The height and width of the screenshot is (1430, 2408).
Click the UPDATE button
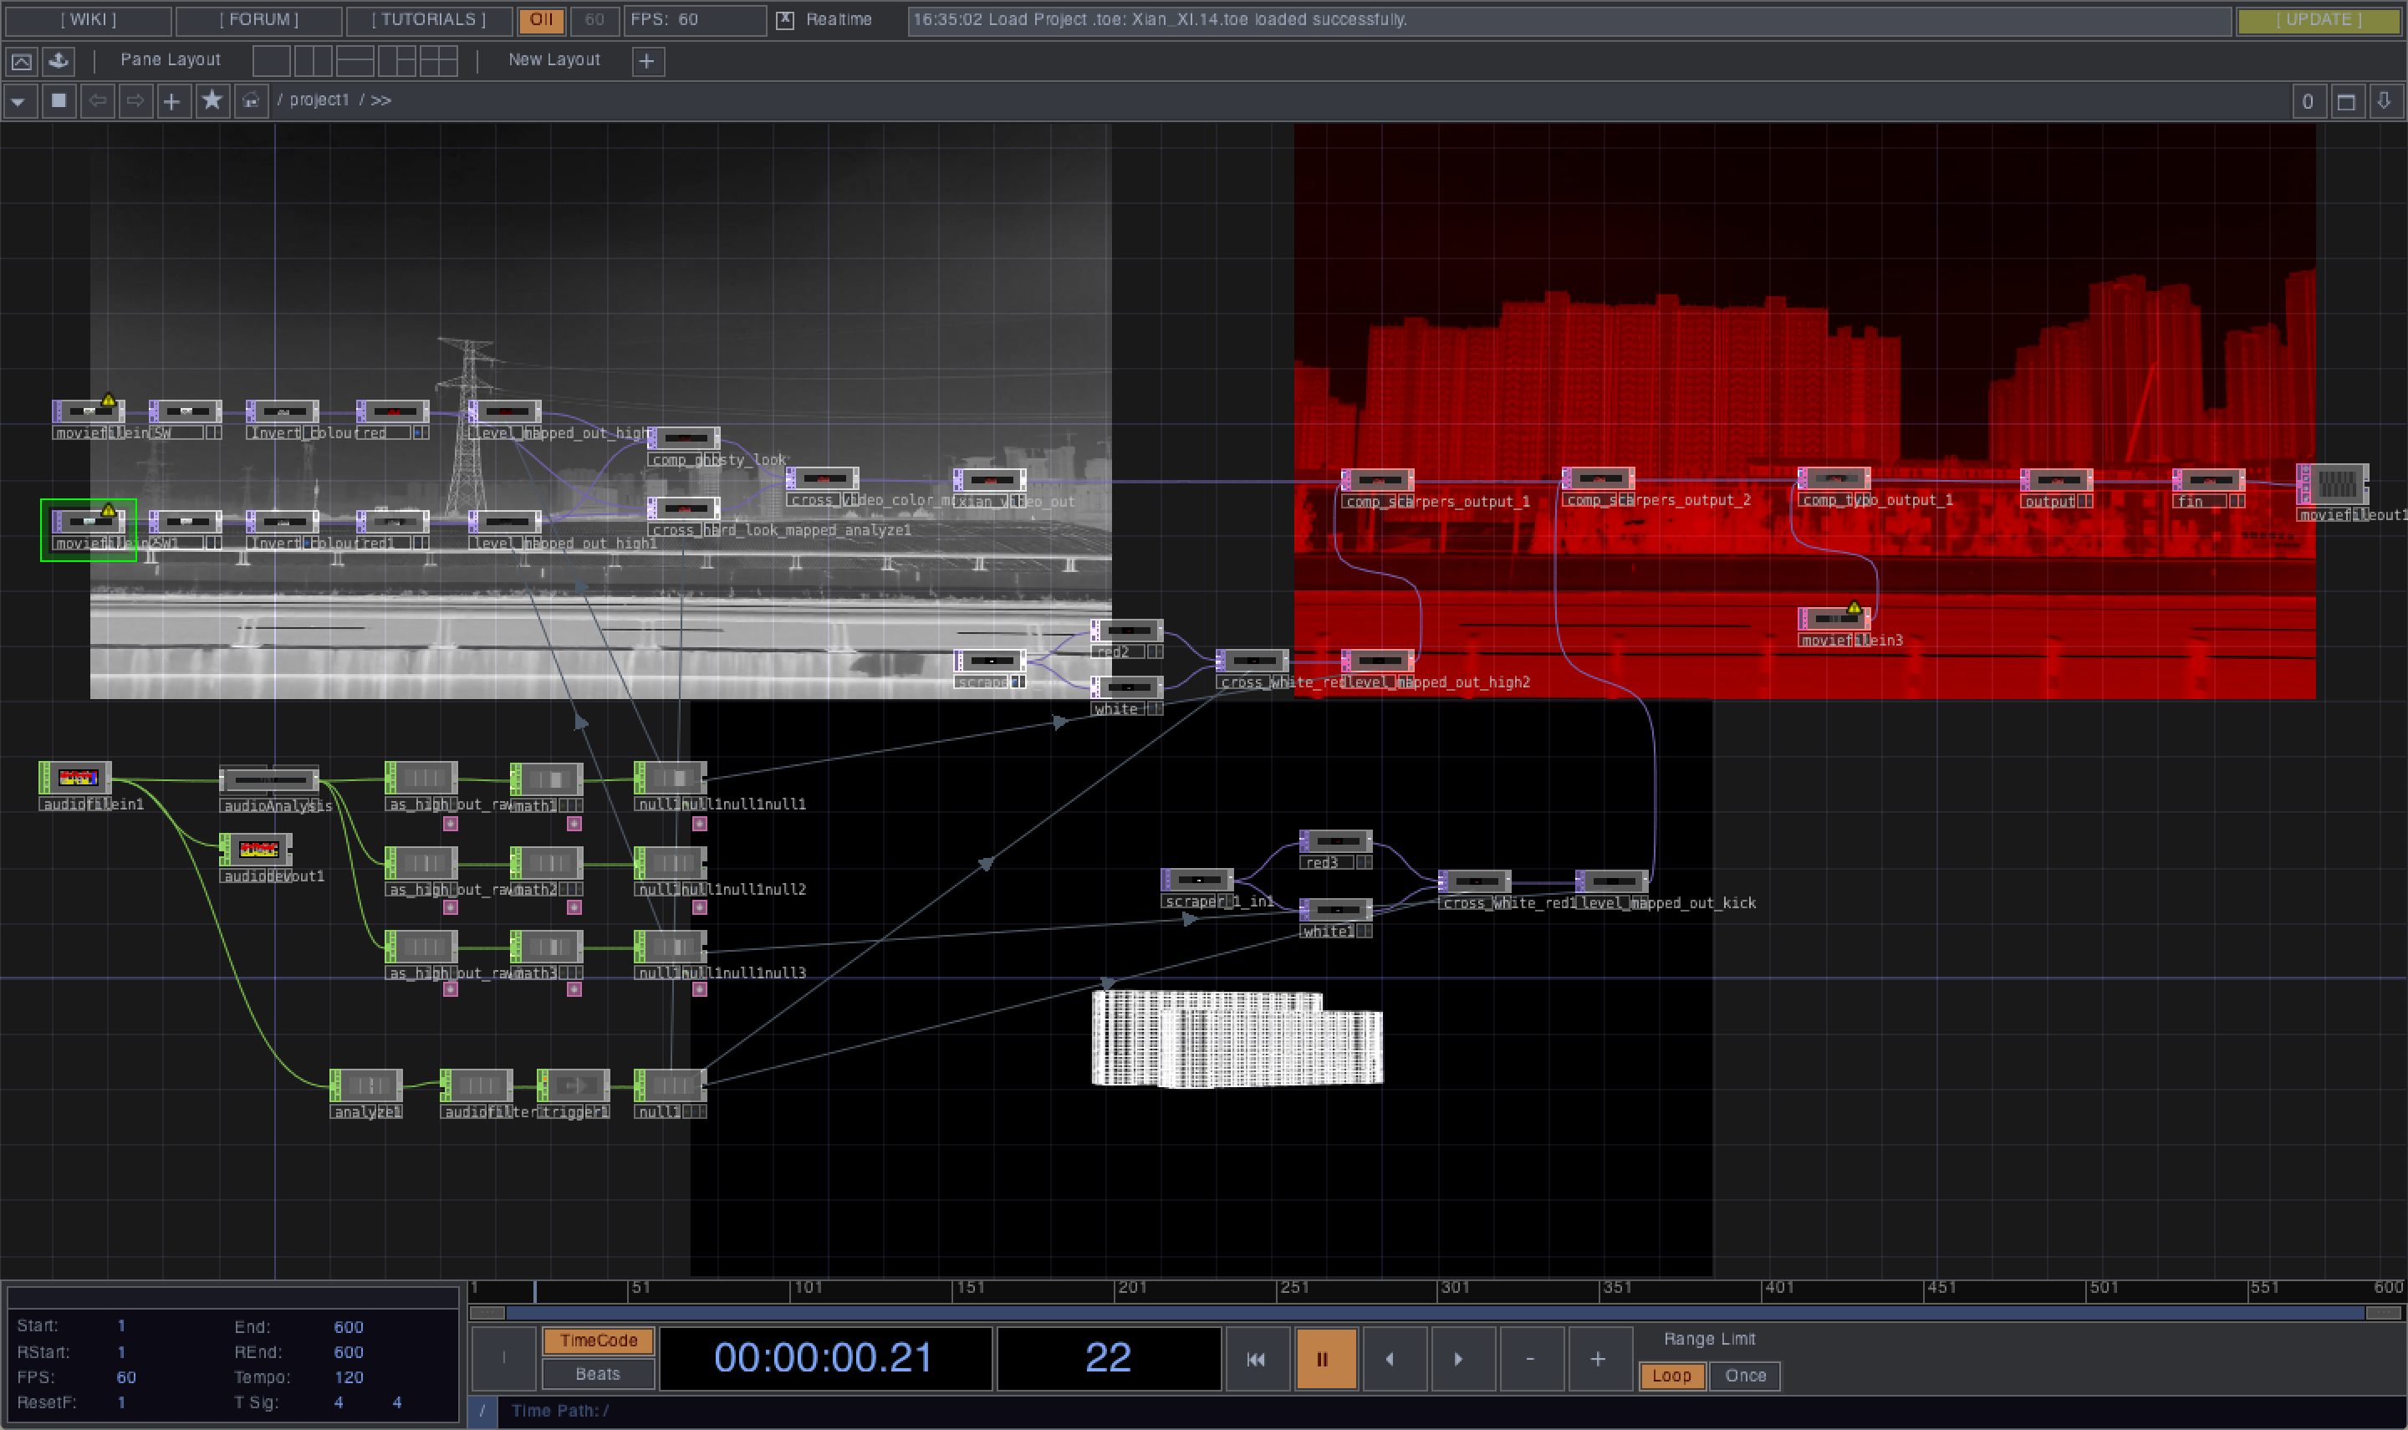[x=2319, y=20]
